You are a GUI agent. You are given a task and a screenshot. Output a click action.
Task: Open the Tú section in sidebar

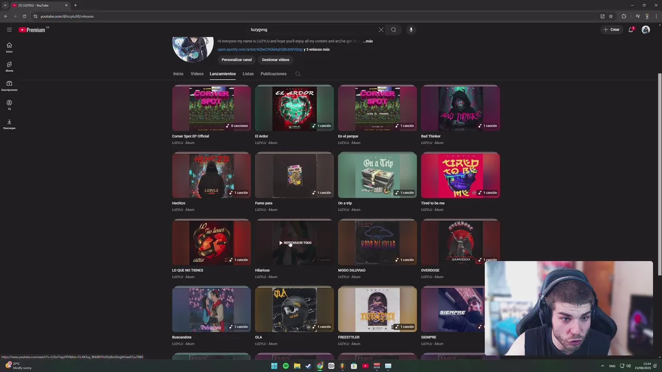coord(9,105)
